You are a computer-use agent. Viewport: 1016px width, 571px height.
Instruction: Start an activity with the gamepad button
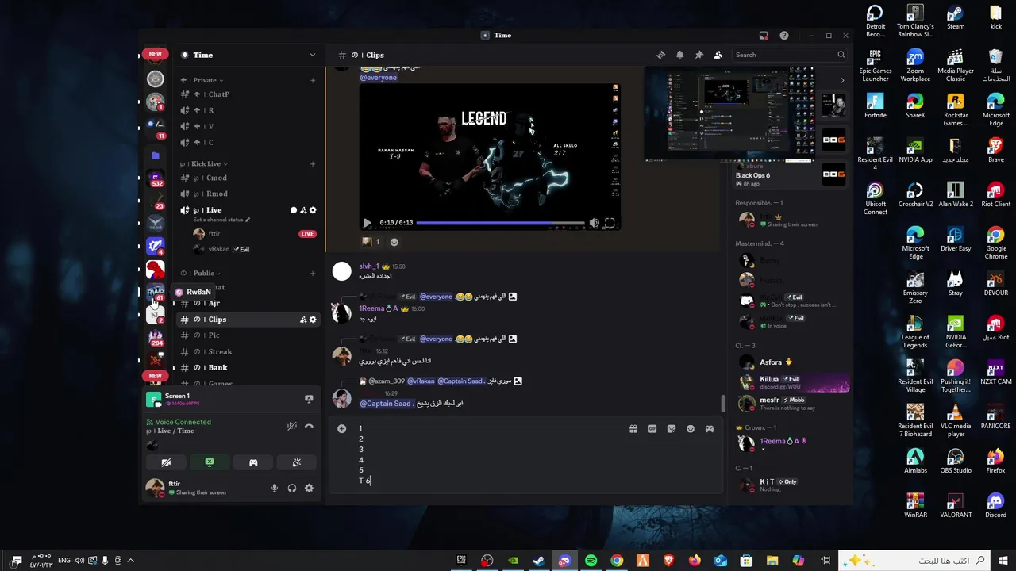pos(253,462)
